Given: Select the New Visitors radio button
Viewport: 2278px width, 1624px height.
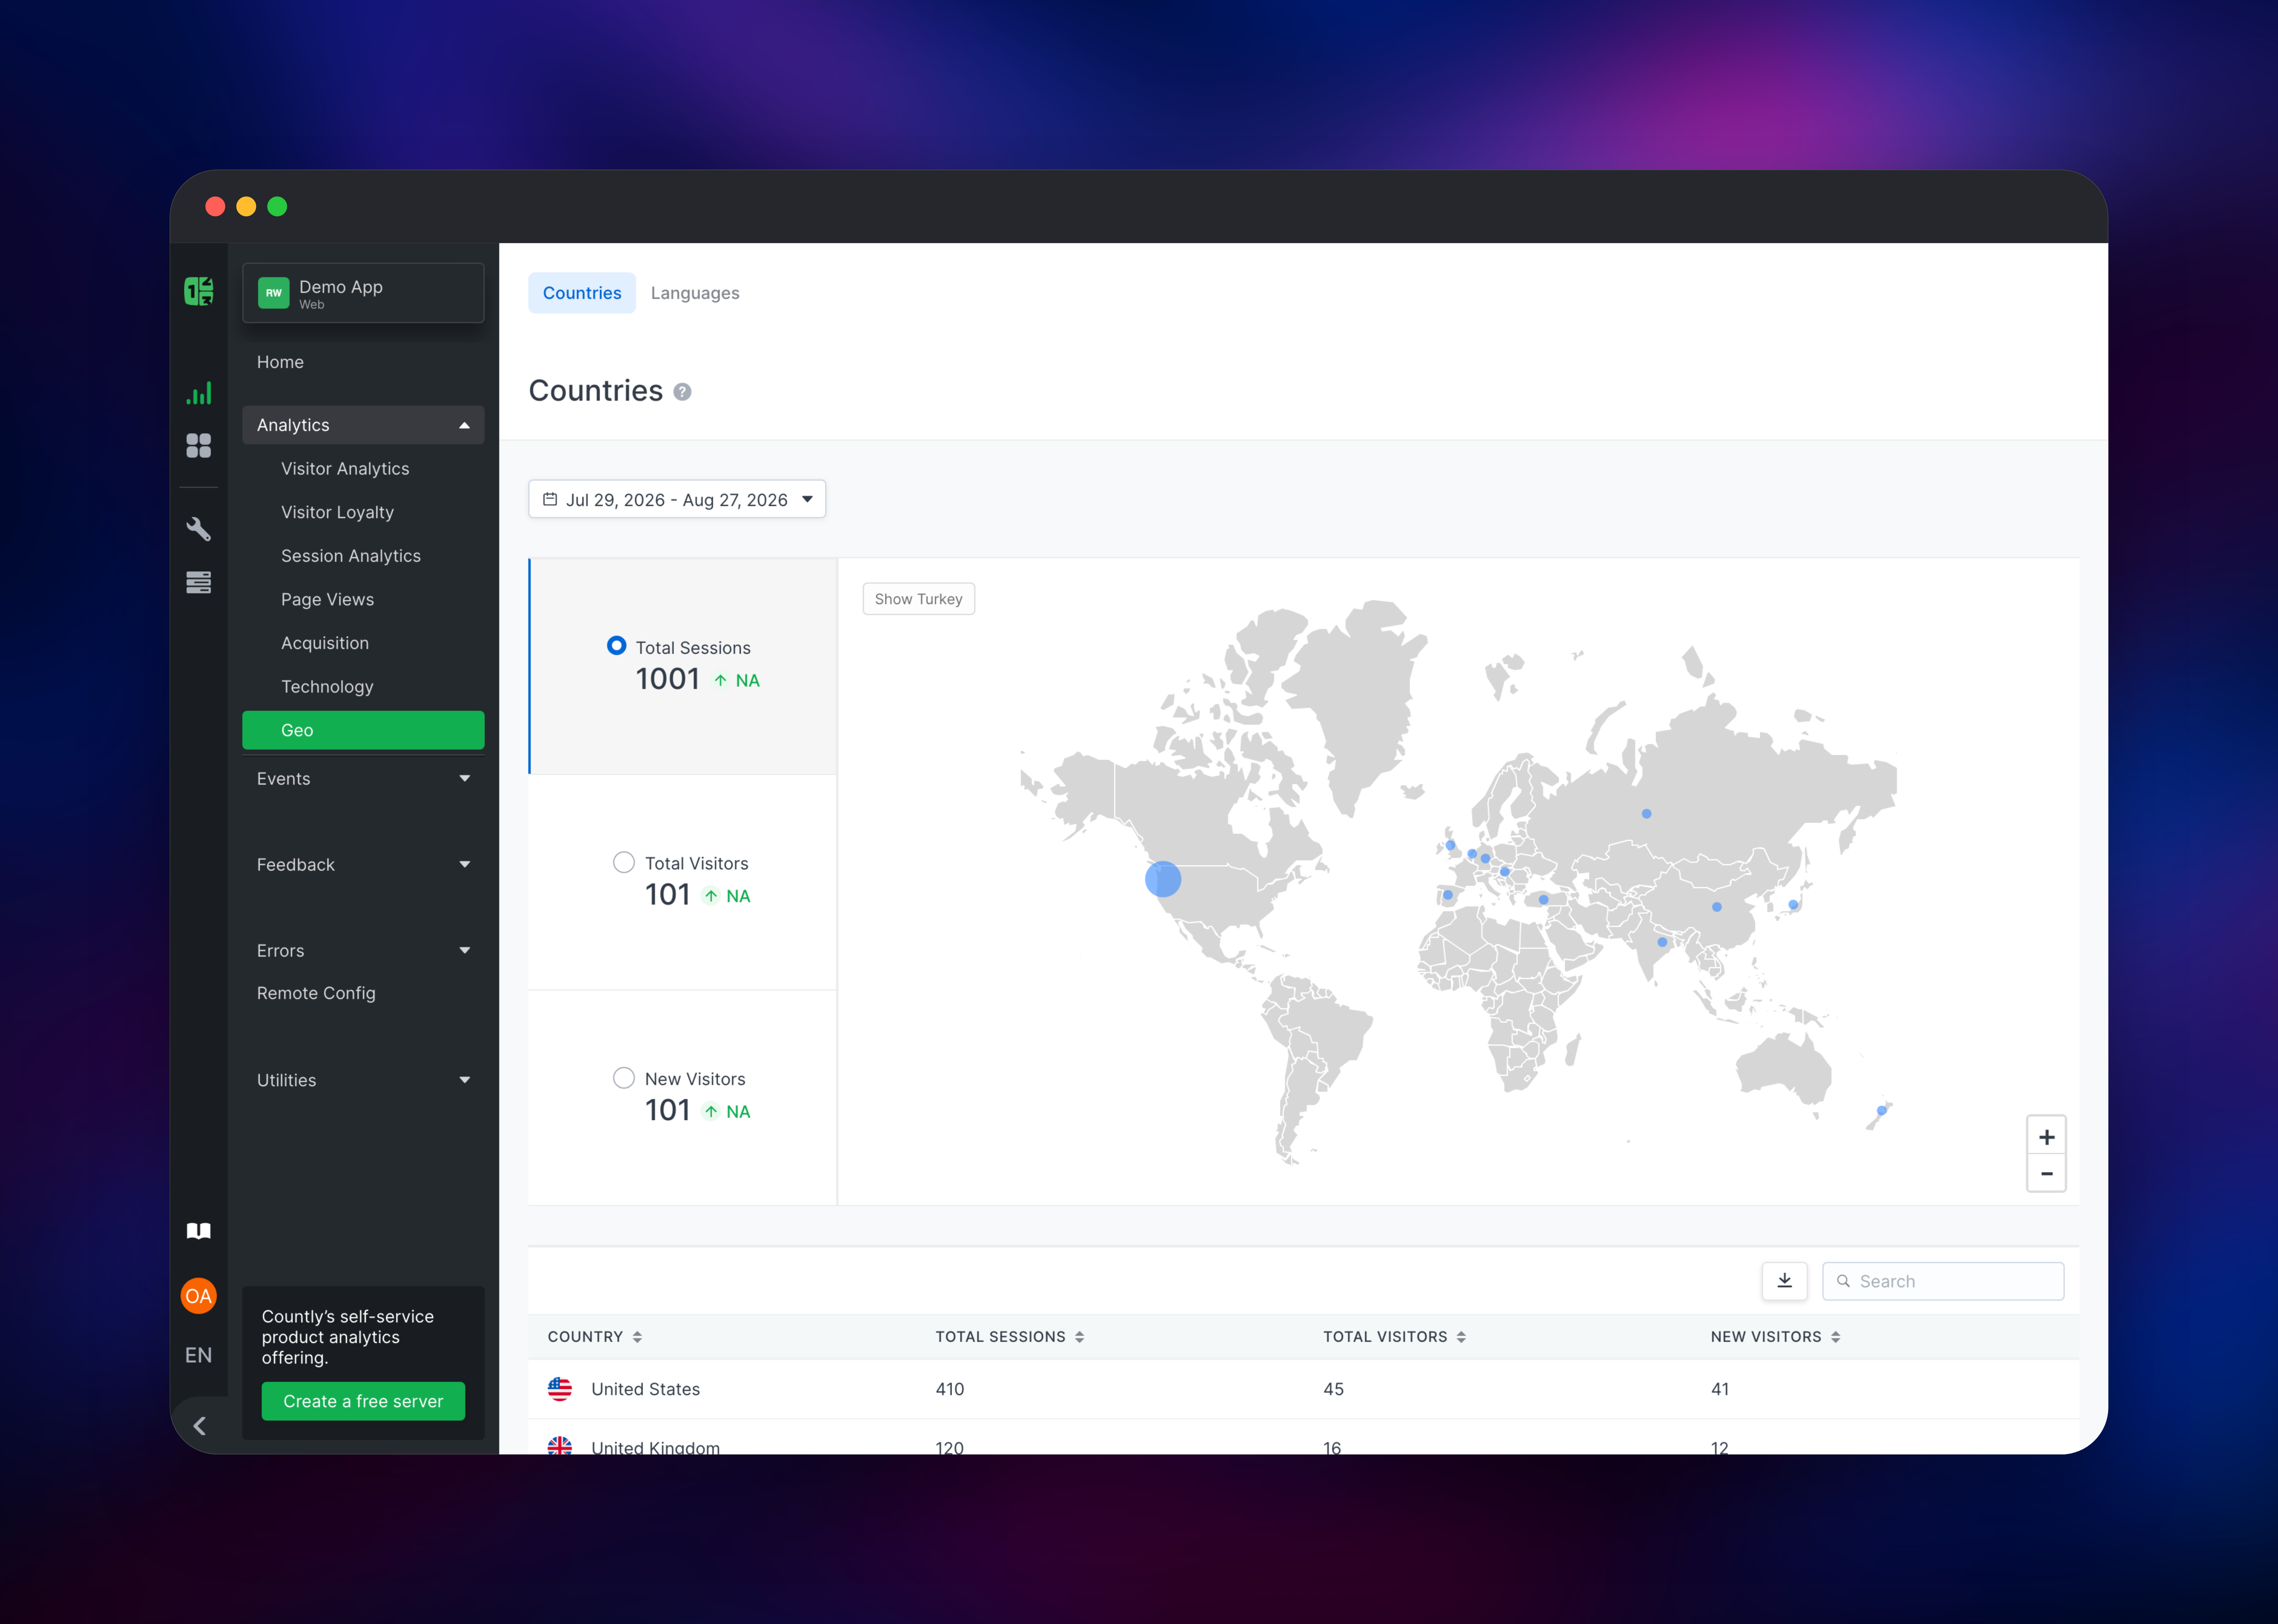Looking at the screenshot, I should 624,1078.
